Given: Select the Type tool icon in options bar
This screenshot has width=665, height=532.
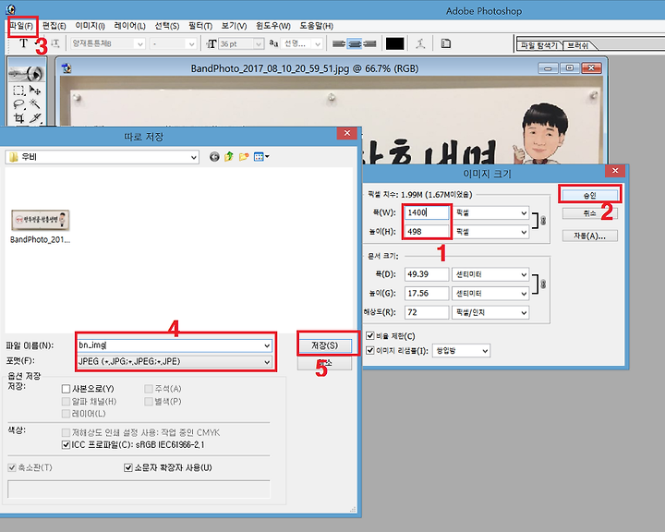Looking at the screenshot, I should 23,43.
